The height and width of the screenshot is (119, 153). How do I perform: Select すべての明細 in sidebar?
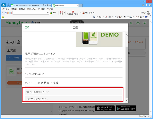[14, 58]
